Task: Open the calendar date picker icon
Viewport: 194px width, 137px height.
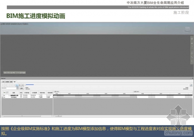Action: coord(18,88)
